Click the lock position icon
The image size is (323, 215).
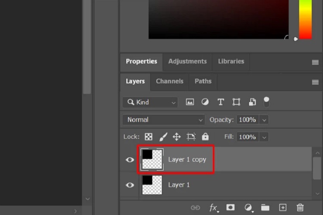176,137
